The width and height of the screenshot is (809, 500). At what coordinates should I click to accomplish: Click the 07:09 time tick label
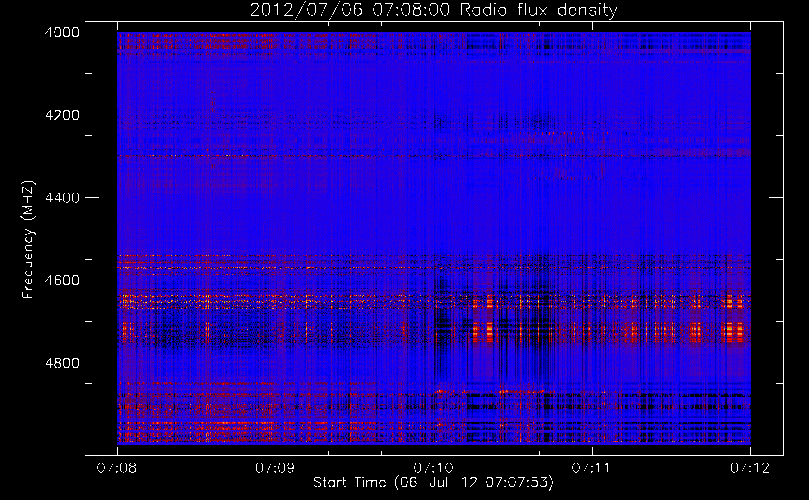275,468
